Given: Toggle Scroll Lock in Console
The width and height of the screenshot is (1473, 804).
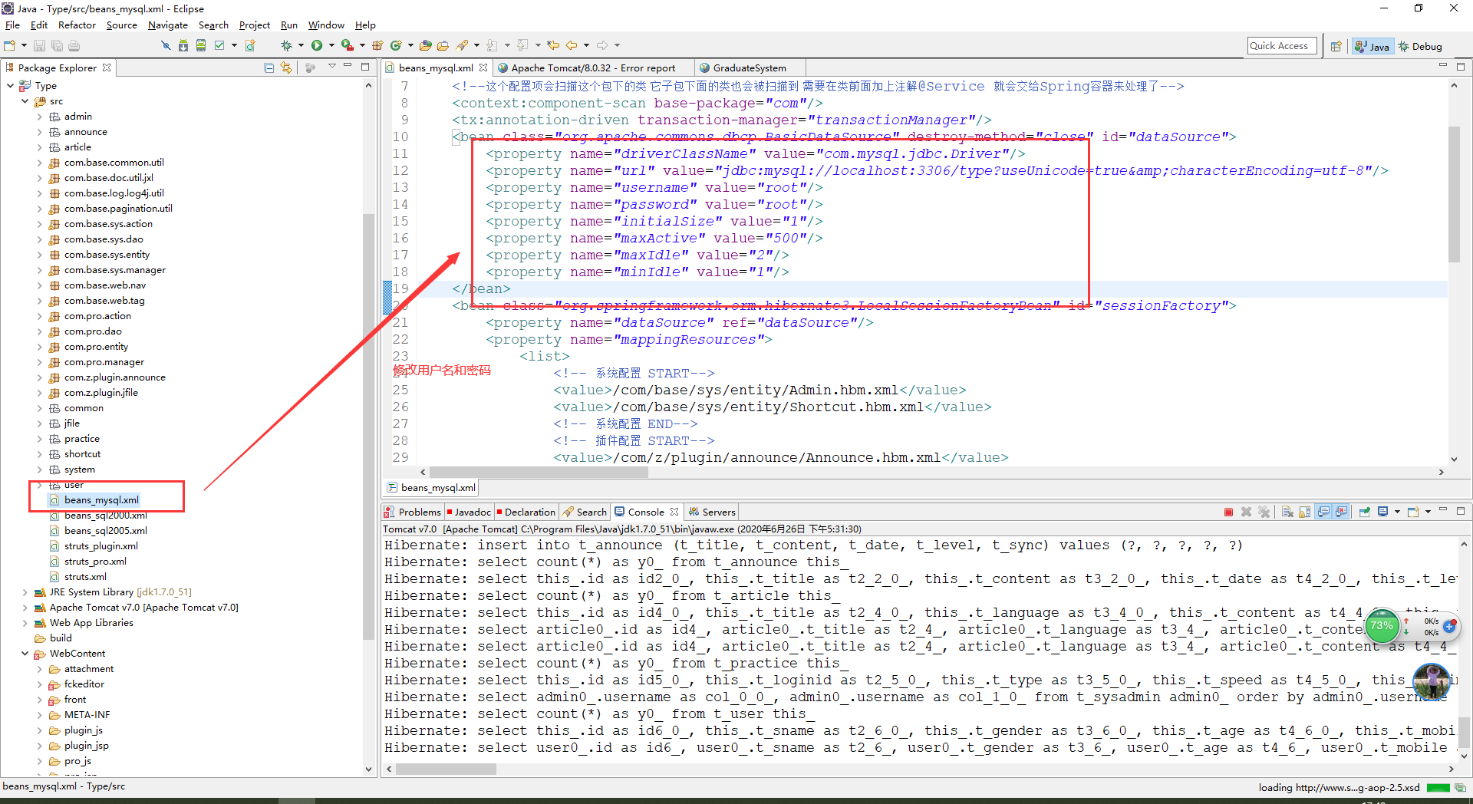Looking at the screenshot, I should (x=1304, y=512).
